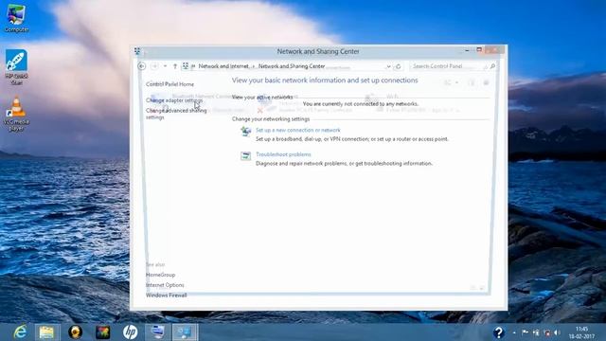Click the Back arrow in the window
This screenshot has height=341, width=606.
[142, 66]
